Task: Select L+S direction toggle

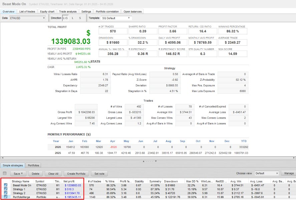Action: coord(65,18)
